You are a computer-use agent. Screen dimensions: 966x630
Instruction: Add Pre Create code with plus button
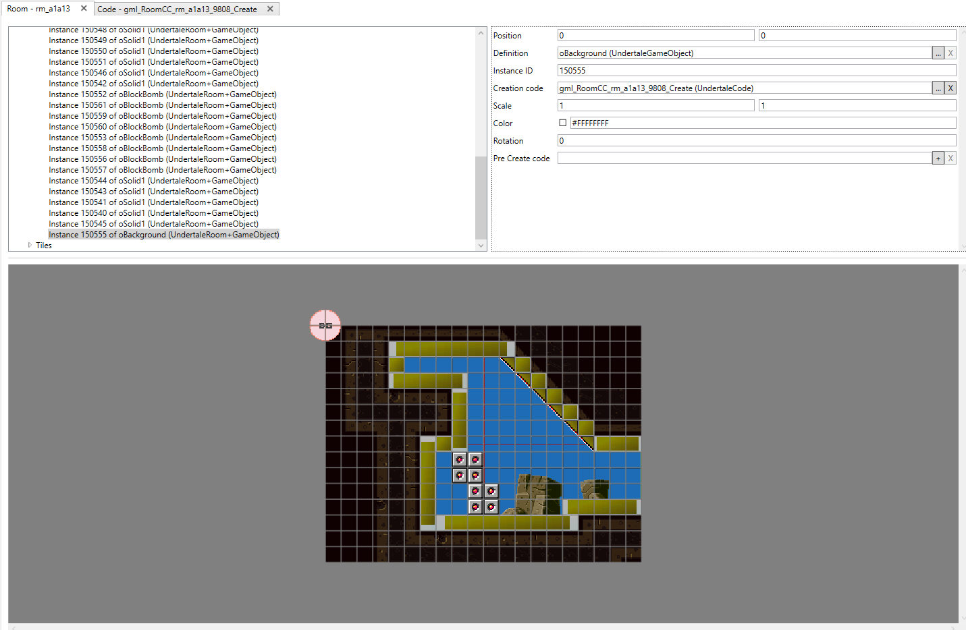938,159
